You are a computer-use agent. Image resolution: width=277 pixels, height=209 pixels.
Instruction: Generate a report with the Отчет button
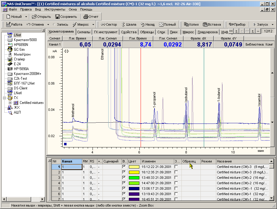pyautogui.click(x=91, y=17)
